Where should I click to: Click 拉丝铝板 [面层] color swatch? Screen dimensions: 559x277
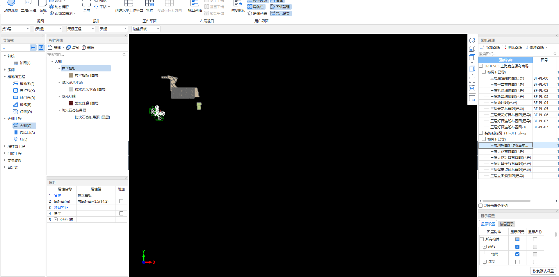click(71, 75)
